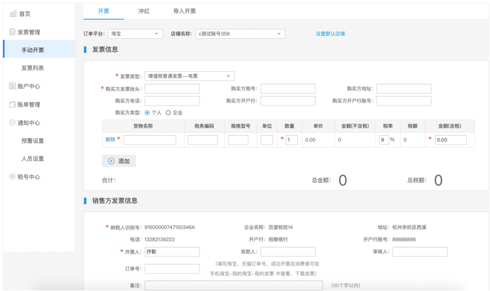Click the plus icon in 添加 button

click(111, 161)
